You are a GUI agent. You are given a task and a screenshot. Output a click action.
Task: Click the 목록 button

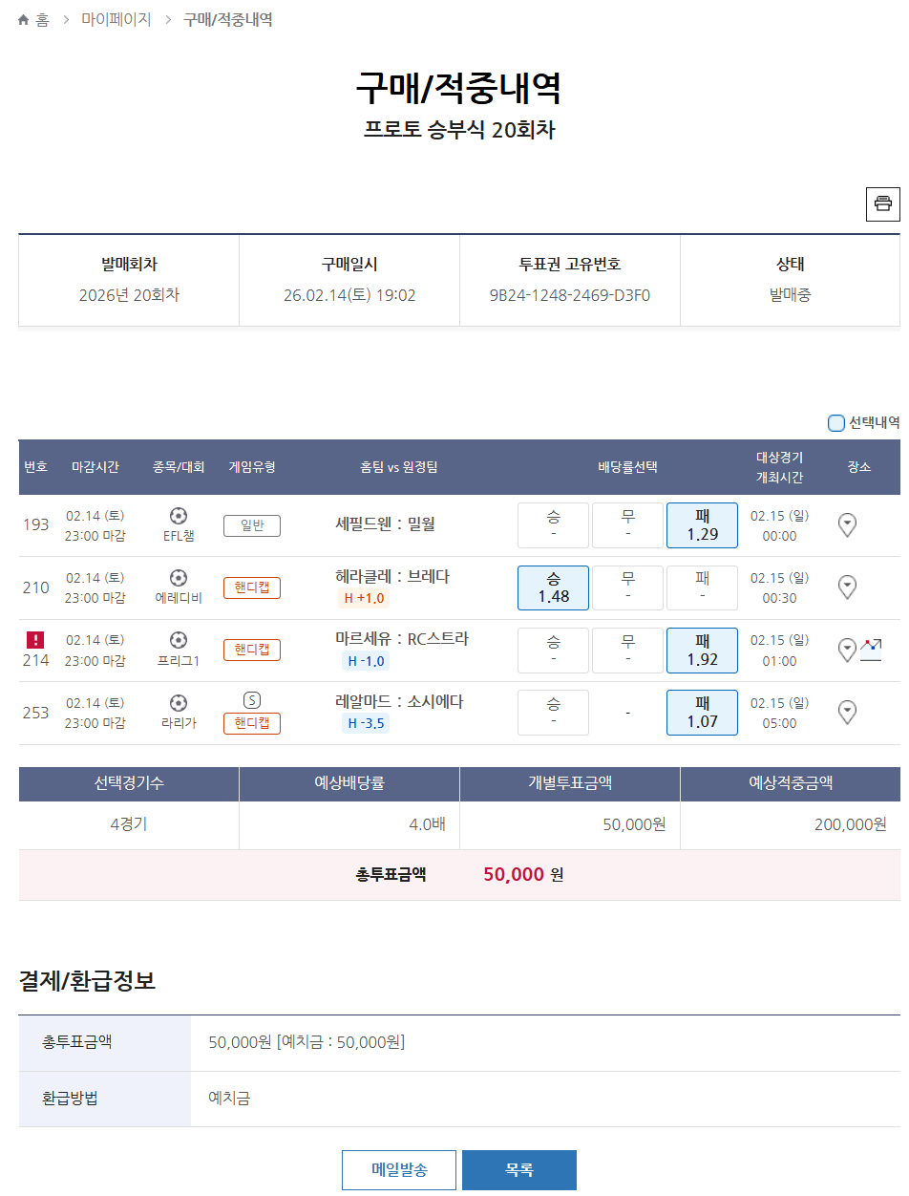519,1170
